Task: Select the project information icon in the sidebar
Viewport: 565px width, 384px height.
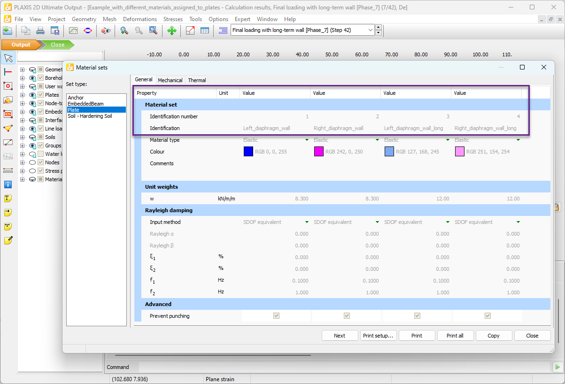Action: click(x=8, y=184)
